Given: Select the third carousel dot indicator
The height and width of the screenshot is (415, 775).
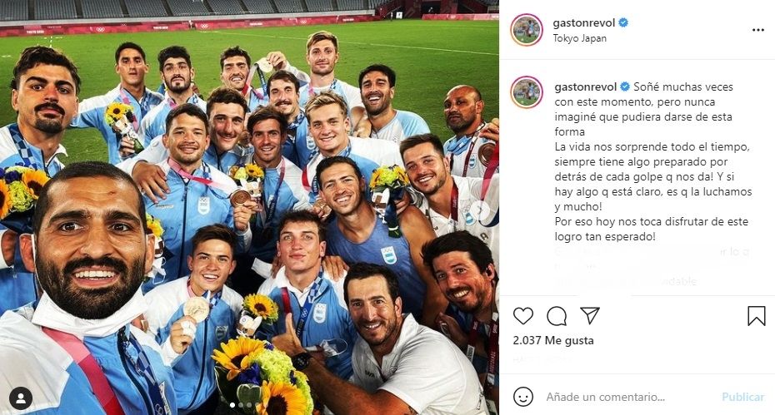Looking at the screenshot, I should coord(248,405).
